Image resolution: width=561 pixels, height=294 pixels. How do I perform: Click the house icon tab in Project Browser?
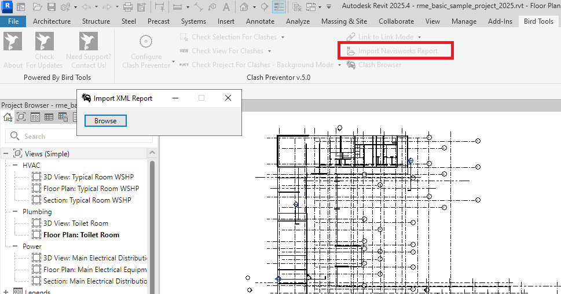(x=8, y=117)
